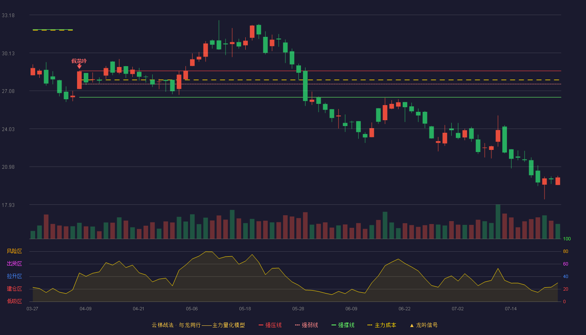This screenshot has height=335, width=586.
Task: Click the yellow-green dashed line at top left
Action: (x=53, y=30)
